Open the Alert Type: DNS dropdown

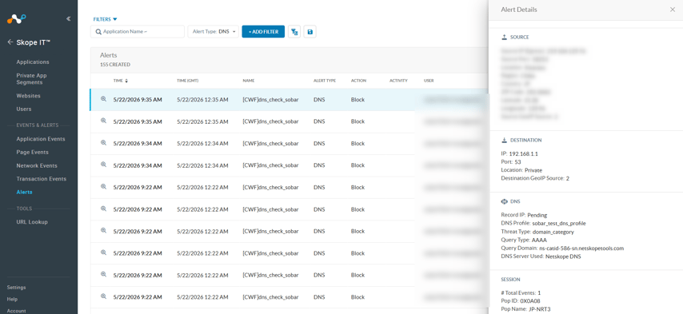(x=214, y=32)
